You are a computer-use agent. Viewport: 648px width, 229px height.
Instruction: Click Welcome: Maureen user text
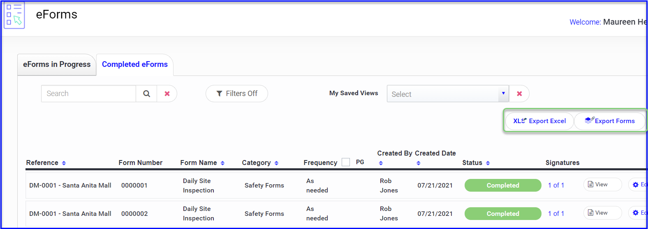(609, 22)
